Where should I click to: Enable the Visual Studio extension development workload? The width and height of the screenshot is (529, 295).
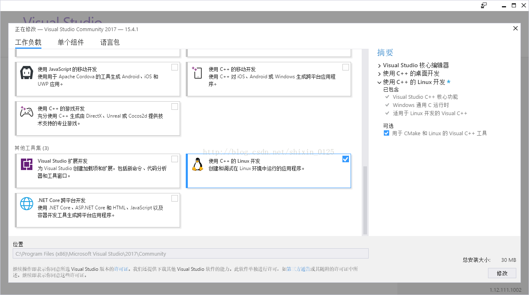[x=175, y=159]
